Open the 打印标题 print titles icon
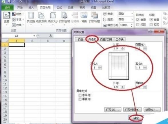Screen dimensions: 168x124 94,17
